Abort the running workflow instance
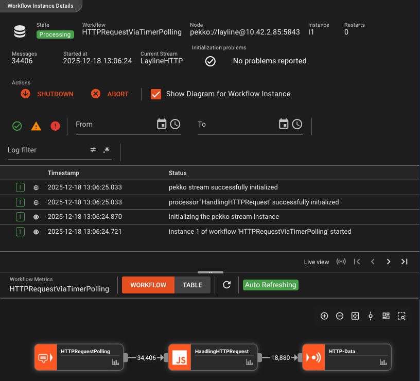 point(110,94)
